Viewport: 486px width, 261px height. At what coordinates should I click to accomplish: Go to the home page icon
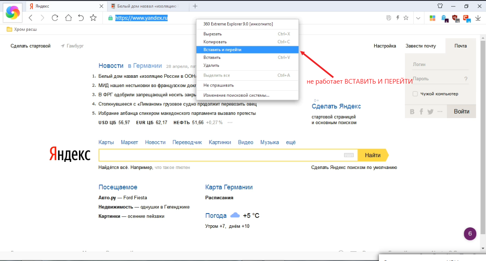tap(68, 18)
